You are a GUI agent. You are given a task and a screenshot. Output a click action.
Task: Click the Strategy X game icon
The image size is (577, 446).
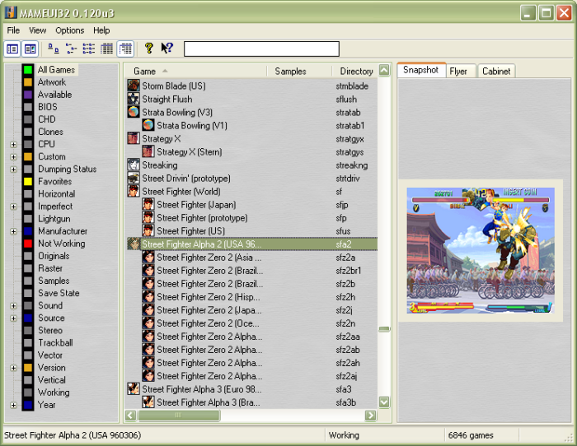click(134, 138)
